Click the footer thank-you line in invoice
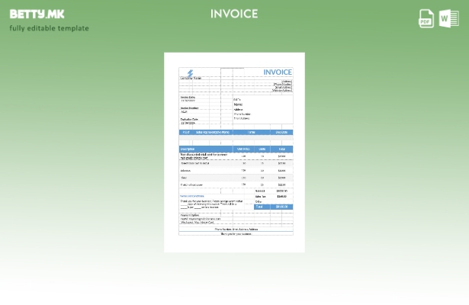Screen dimensions: 469x305 [x=236, y=233]
